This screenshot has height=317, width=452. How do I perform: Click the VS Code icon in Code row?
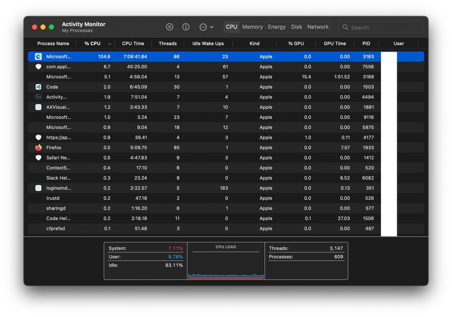pyautogui.click(x=38, y=87)
